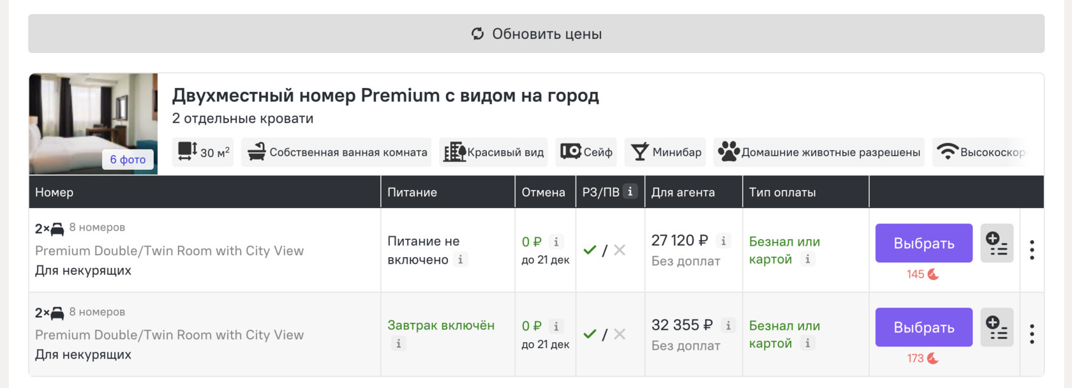Viewport: 1072px width, 388px height.
Task: Click the Обновить цены refresh button
Action: 536,34
